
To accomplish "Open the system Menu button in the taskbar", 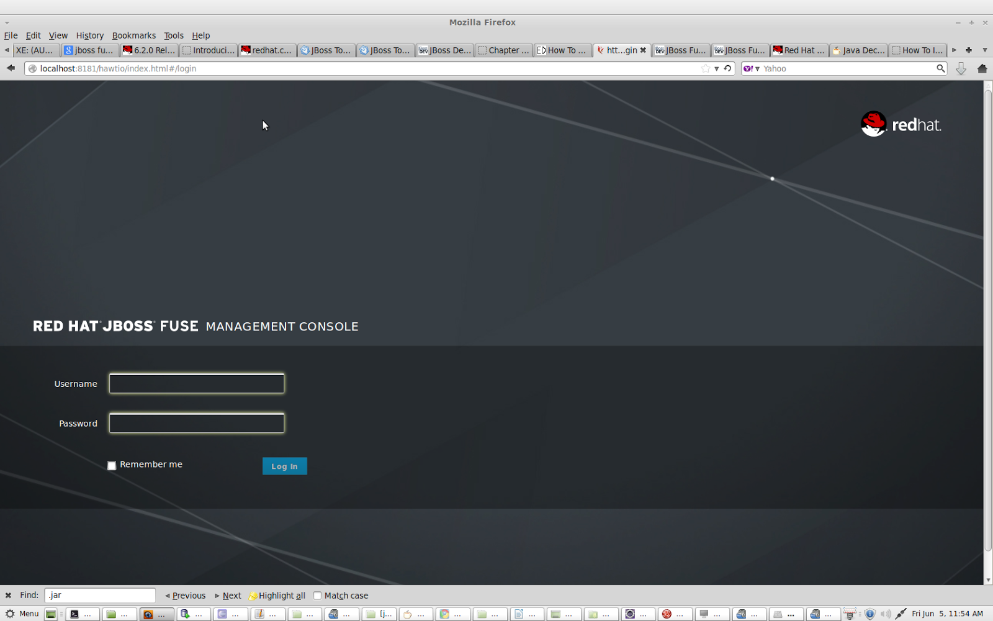I will tap(22, 614).
